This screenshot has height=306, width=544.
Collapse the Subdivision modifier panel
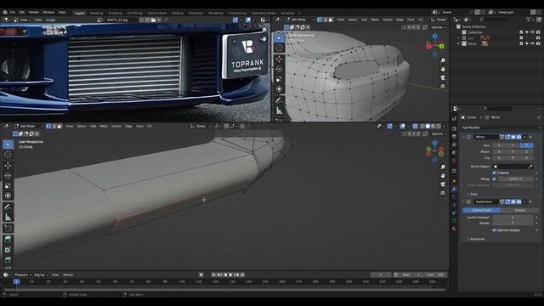click(464, 201)
